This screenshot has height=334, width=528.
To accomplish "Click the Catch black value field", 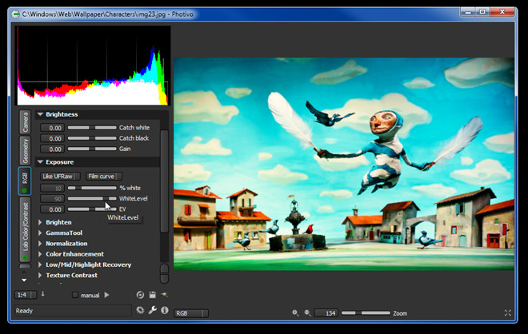I will [52, 138].
